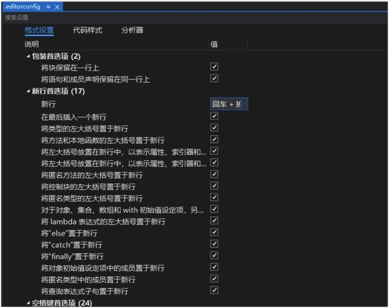This screenshot has width=389, height=308.
Task: Pin the .editorconfig tab
Action: tap(48, 7)
